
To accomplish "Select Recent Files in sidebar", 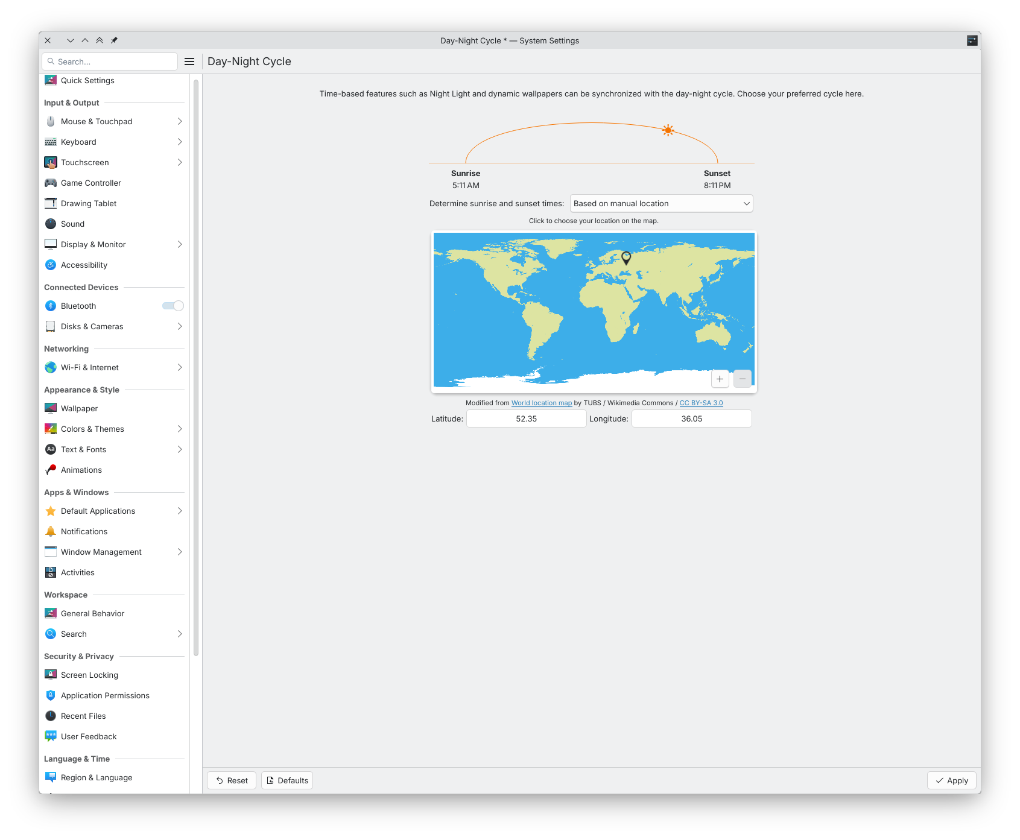I will tap(83, 716).
